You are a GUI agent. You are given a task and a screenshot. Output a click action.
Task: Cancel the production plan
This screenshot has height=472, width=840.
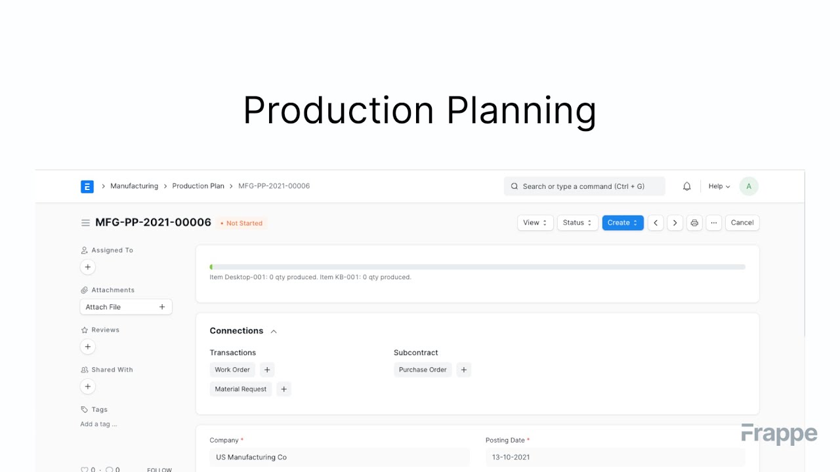(x=742, y=223)
